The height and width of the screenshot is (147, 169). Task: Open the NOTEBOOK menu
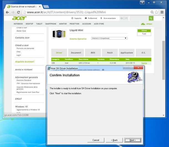[x=18, y=24]
